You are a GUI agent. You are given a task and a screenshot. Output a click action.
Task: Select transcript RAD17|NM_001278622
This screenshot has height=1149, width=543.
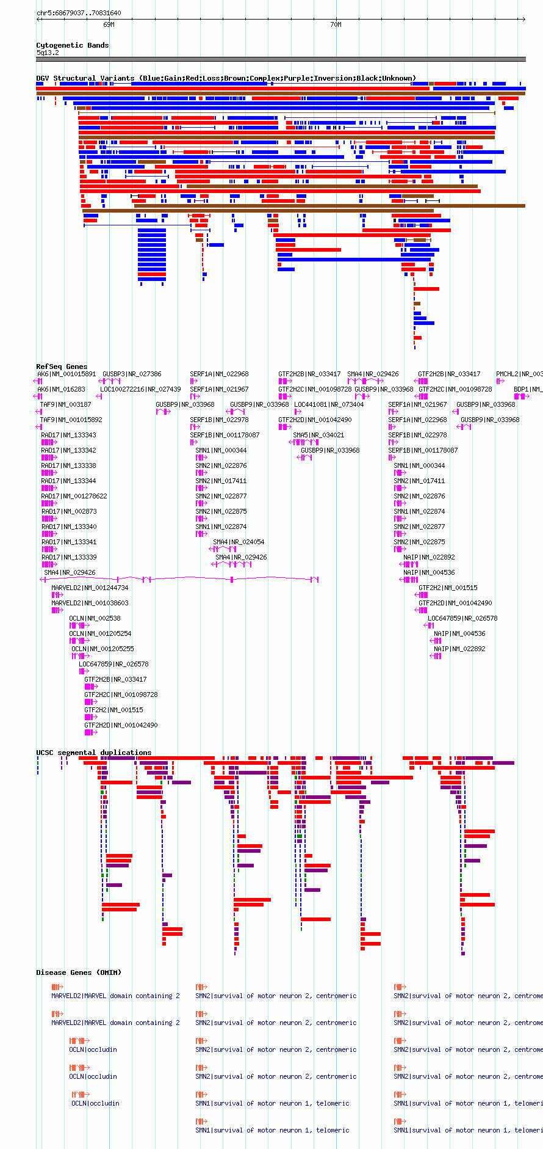[x=74, y=496]
